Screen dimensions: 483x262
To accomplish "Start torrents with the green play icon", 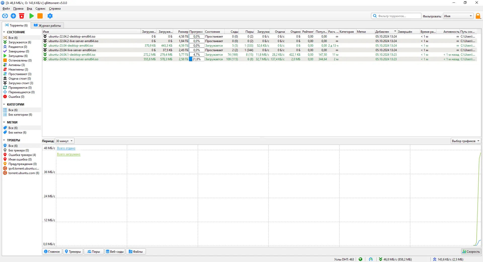I will (x=31, y=16).
